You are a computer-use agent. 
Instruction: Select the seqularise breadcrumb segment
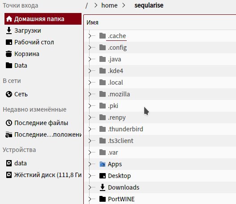pos(149,5)
